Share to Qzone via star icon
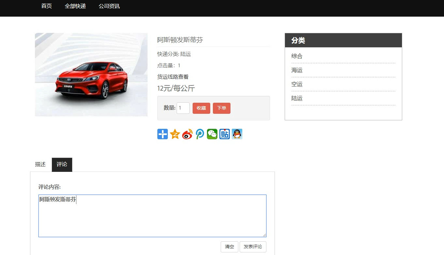 [175, 134]
